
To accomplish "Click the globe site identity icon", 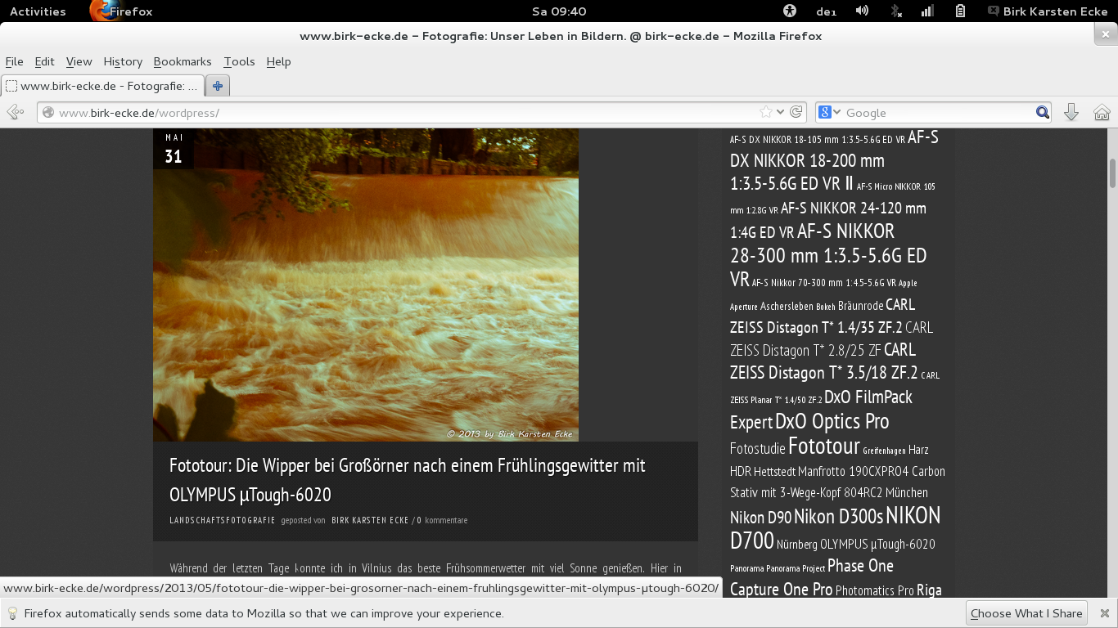I will [x=48, y=113].
